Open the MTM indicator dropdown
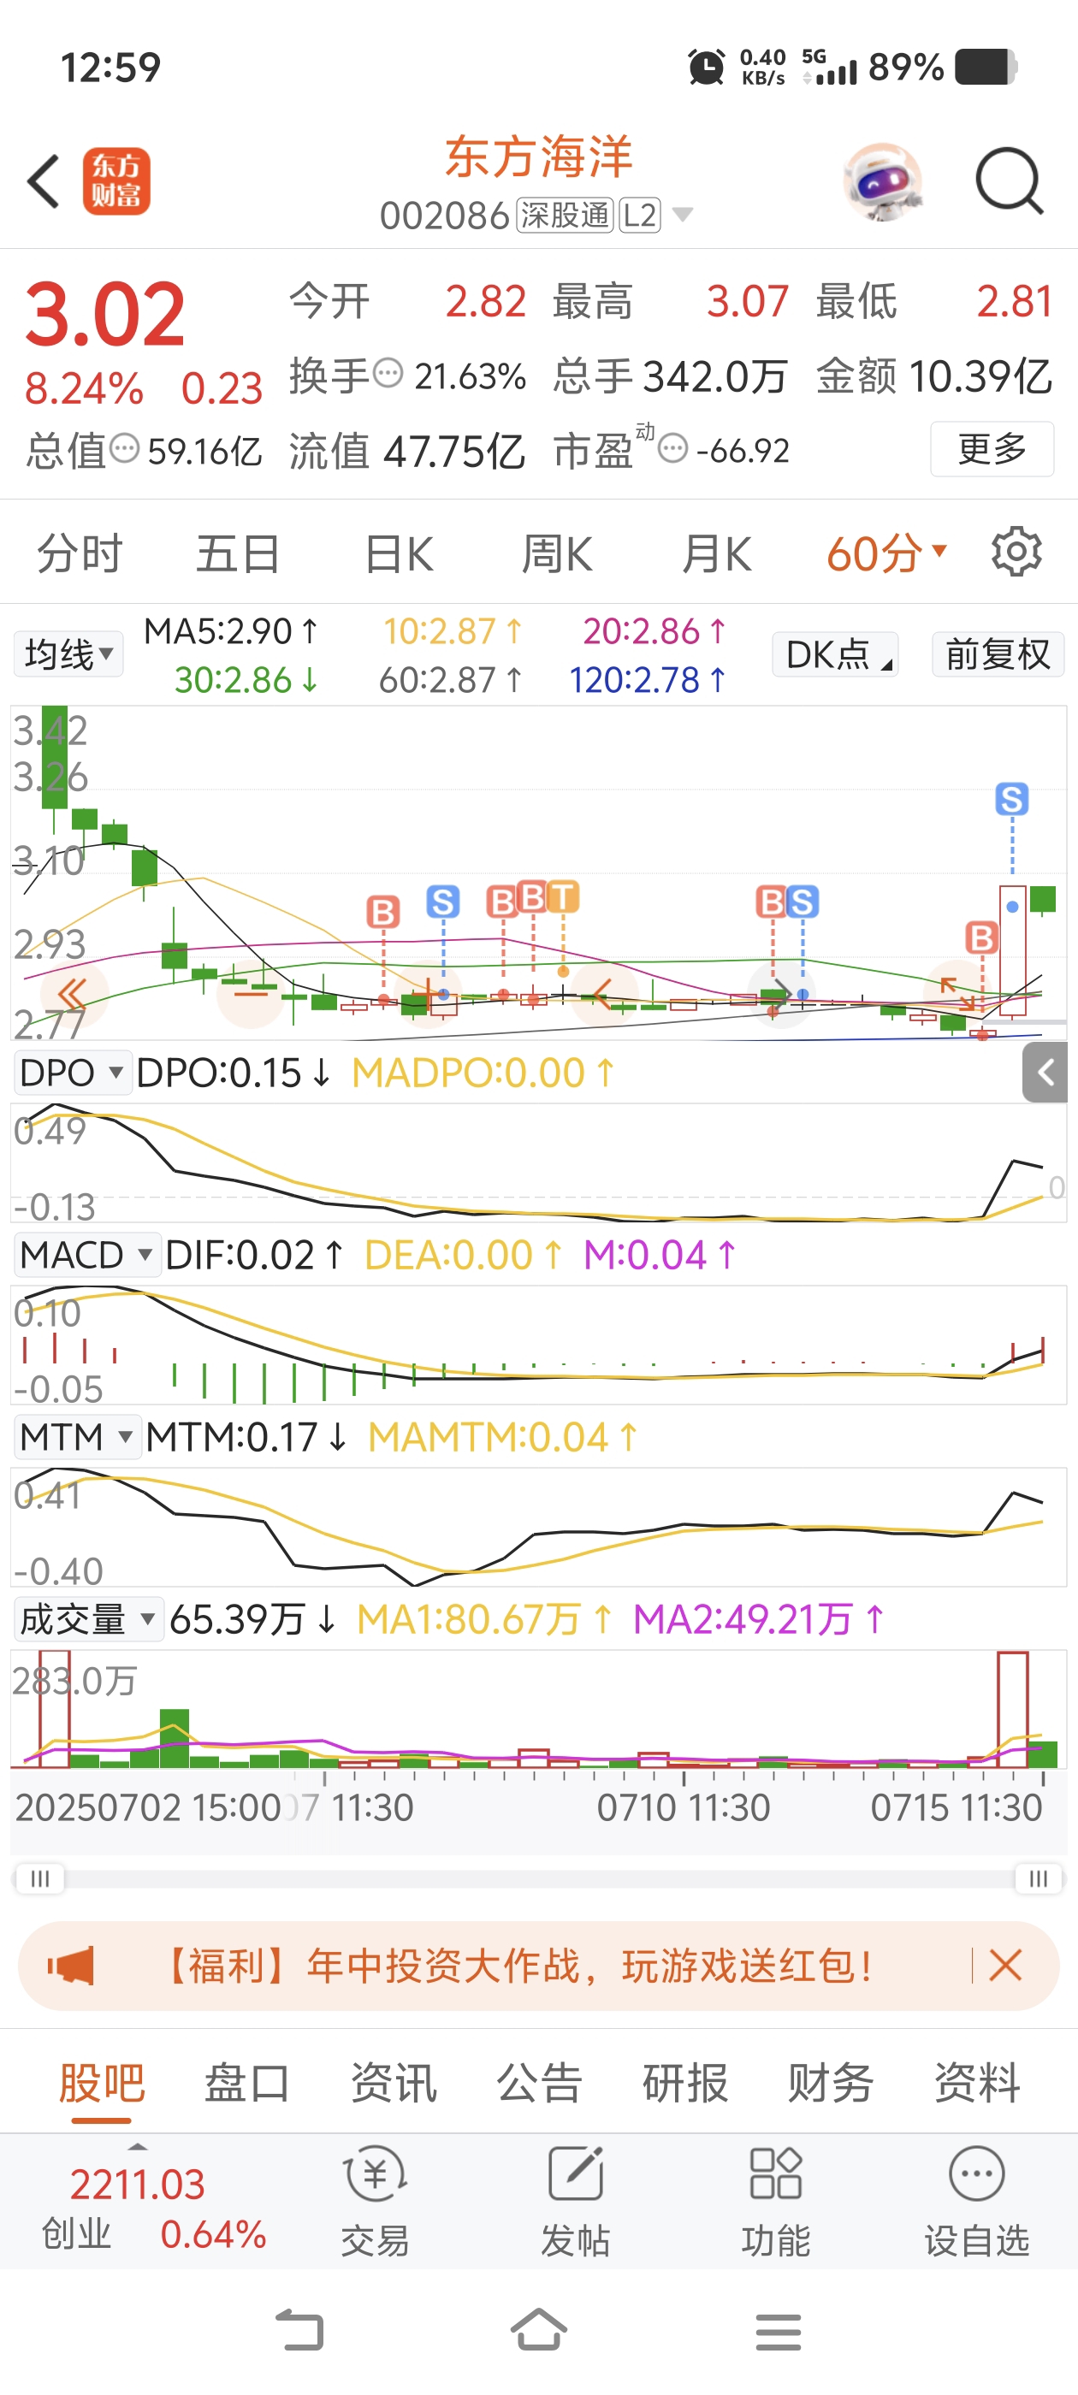1078x2395 pixels. tap(76, 1437)
